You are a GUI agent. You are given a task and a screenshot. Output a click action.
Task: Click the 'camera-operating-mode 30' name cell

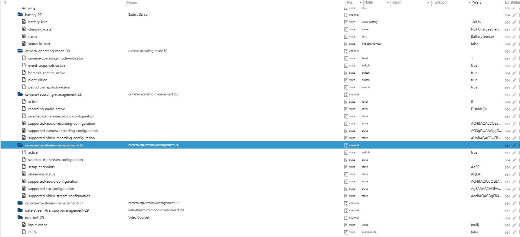coord(148,51)
